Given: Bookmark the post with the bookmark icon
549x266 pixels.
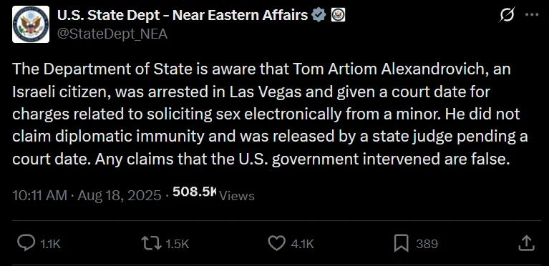Looking at the screenshot, I should (402, 243).
